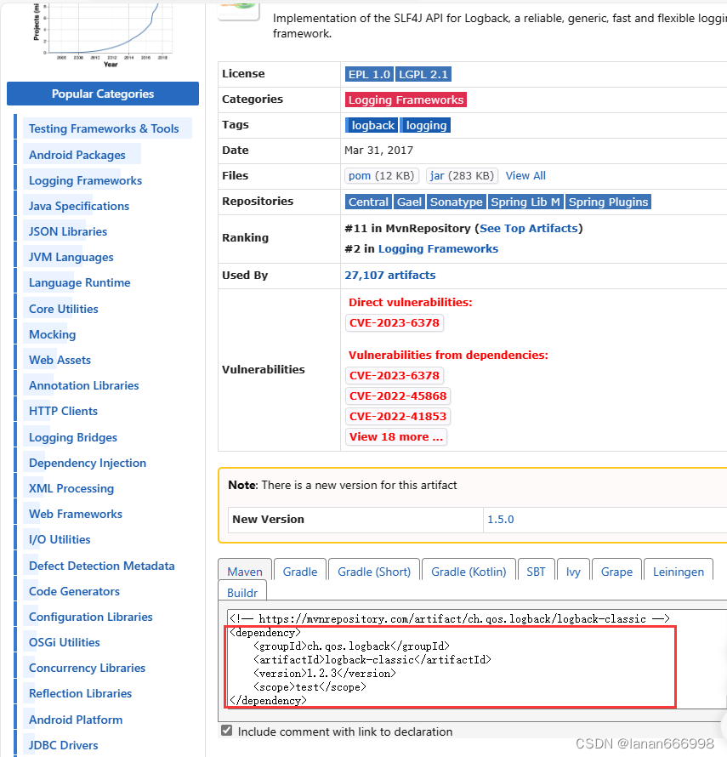Click the projects-per-year chart thumbnail
The image size is (727, 757).
pyautogui.click(x=103, y=34)
